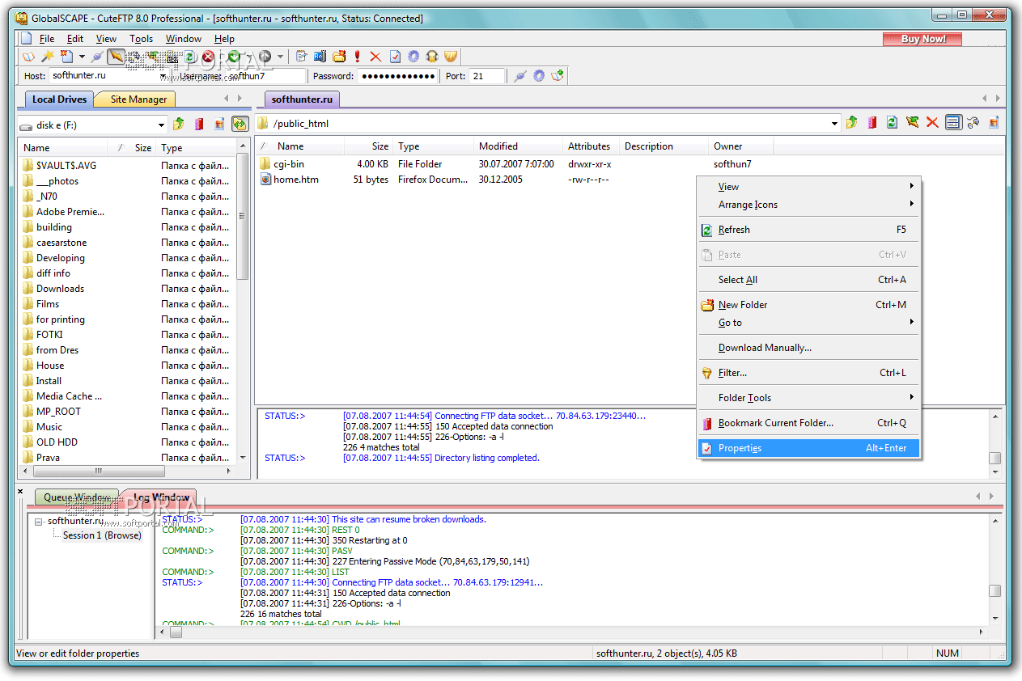
Task: Click the headphones icon in main toolbar
Action: 432,57
